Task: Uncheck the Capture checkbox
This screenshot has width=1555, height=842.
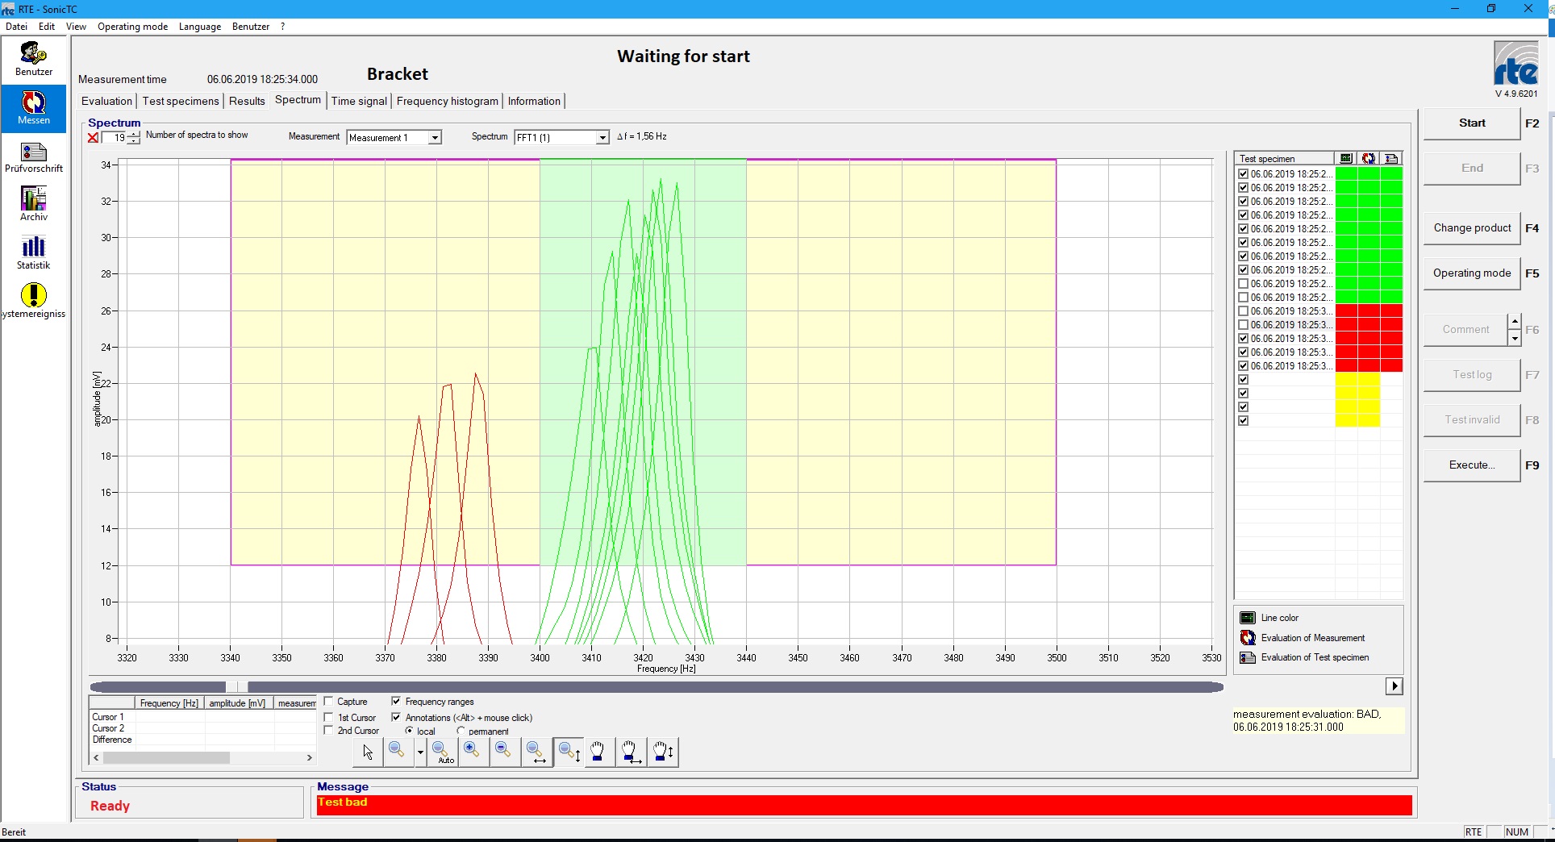Action: [328, 701]
